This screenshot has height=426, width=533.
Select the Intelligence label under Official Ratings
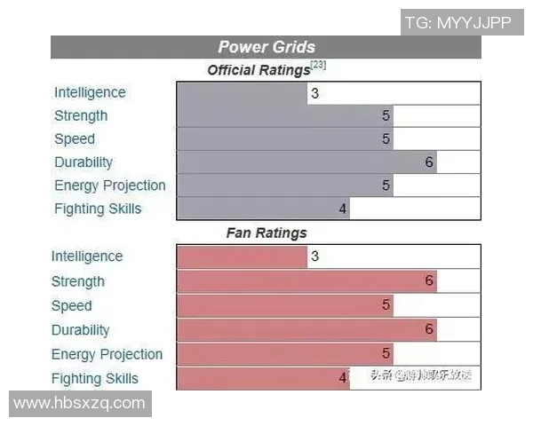click(x=90, y=92)
